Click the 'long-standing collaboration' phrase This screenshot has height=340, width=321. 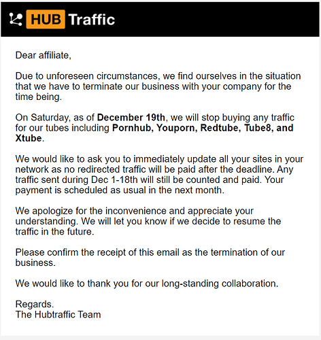pyautogui.click(x=220, y=284)
